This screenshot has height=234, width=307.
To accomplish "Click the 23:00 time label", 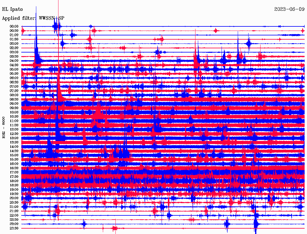I will click(x=14, y=224).
